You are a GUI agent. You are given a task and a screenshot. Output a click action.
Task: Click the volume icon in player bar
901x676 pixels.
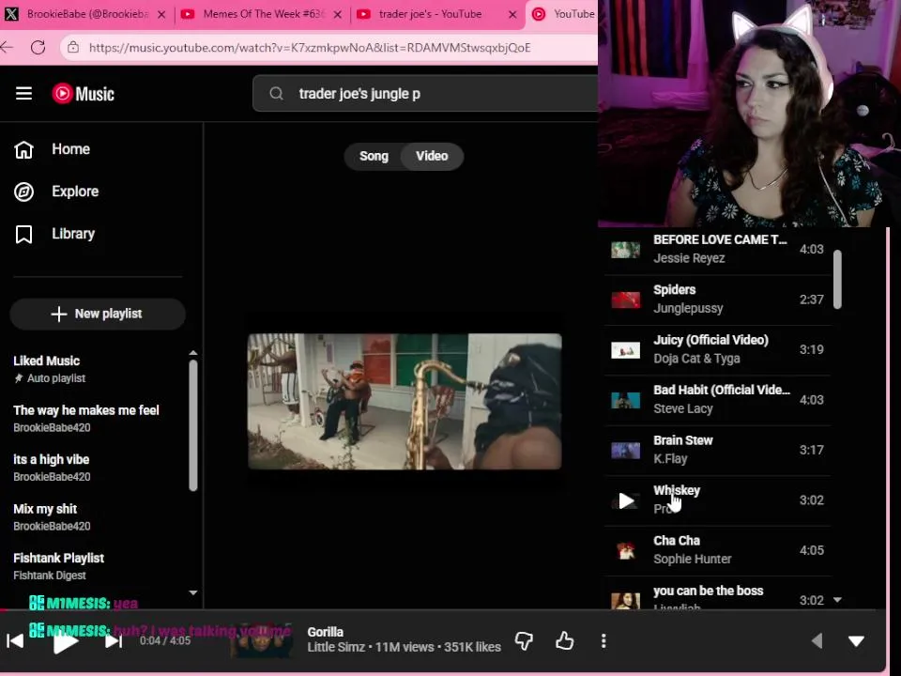(817, 640)
